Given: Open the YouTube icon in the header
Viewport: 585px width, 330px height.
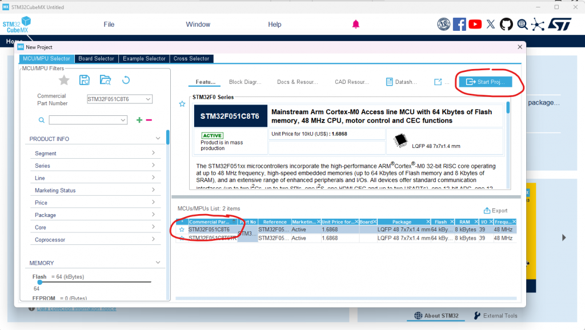Looking at the screenshot, I should [x=475, y=24].
